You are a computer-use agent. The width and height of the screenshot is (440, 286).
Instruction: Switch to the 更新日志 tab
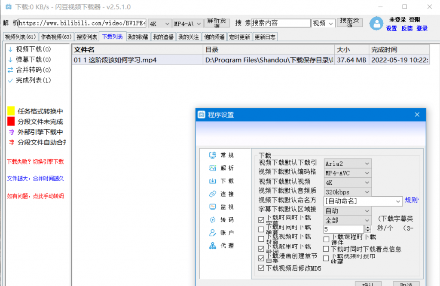265,37
